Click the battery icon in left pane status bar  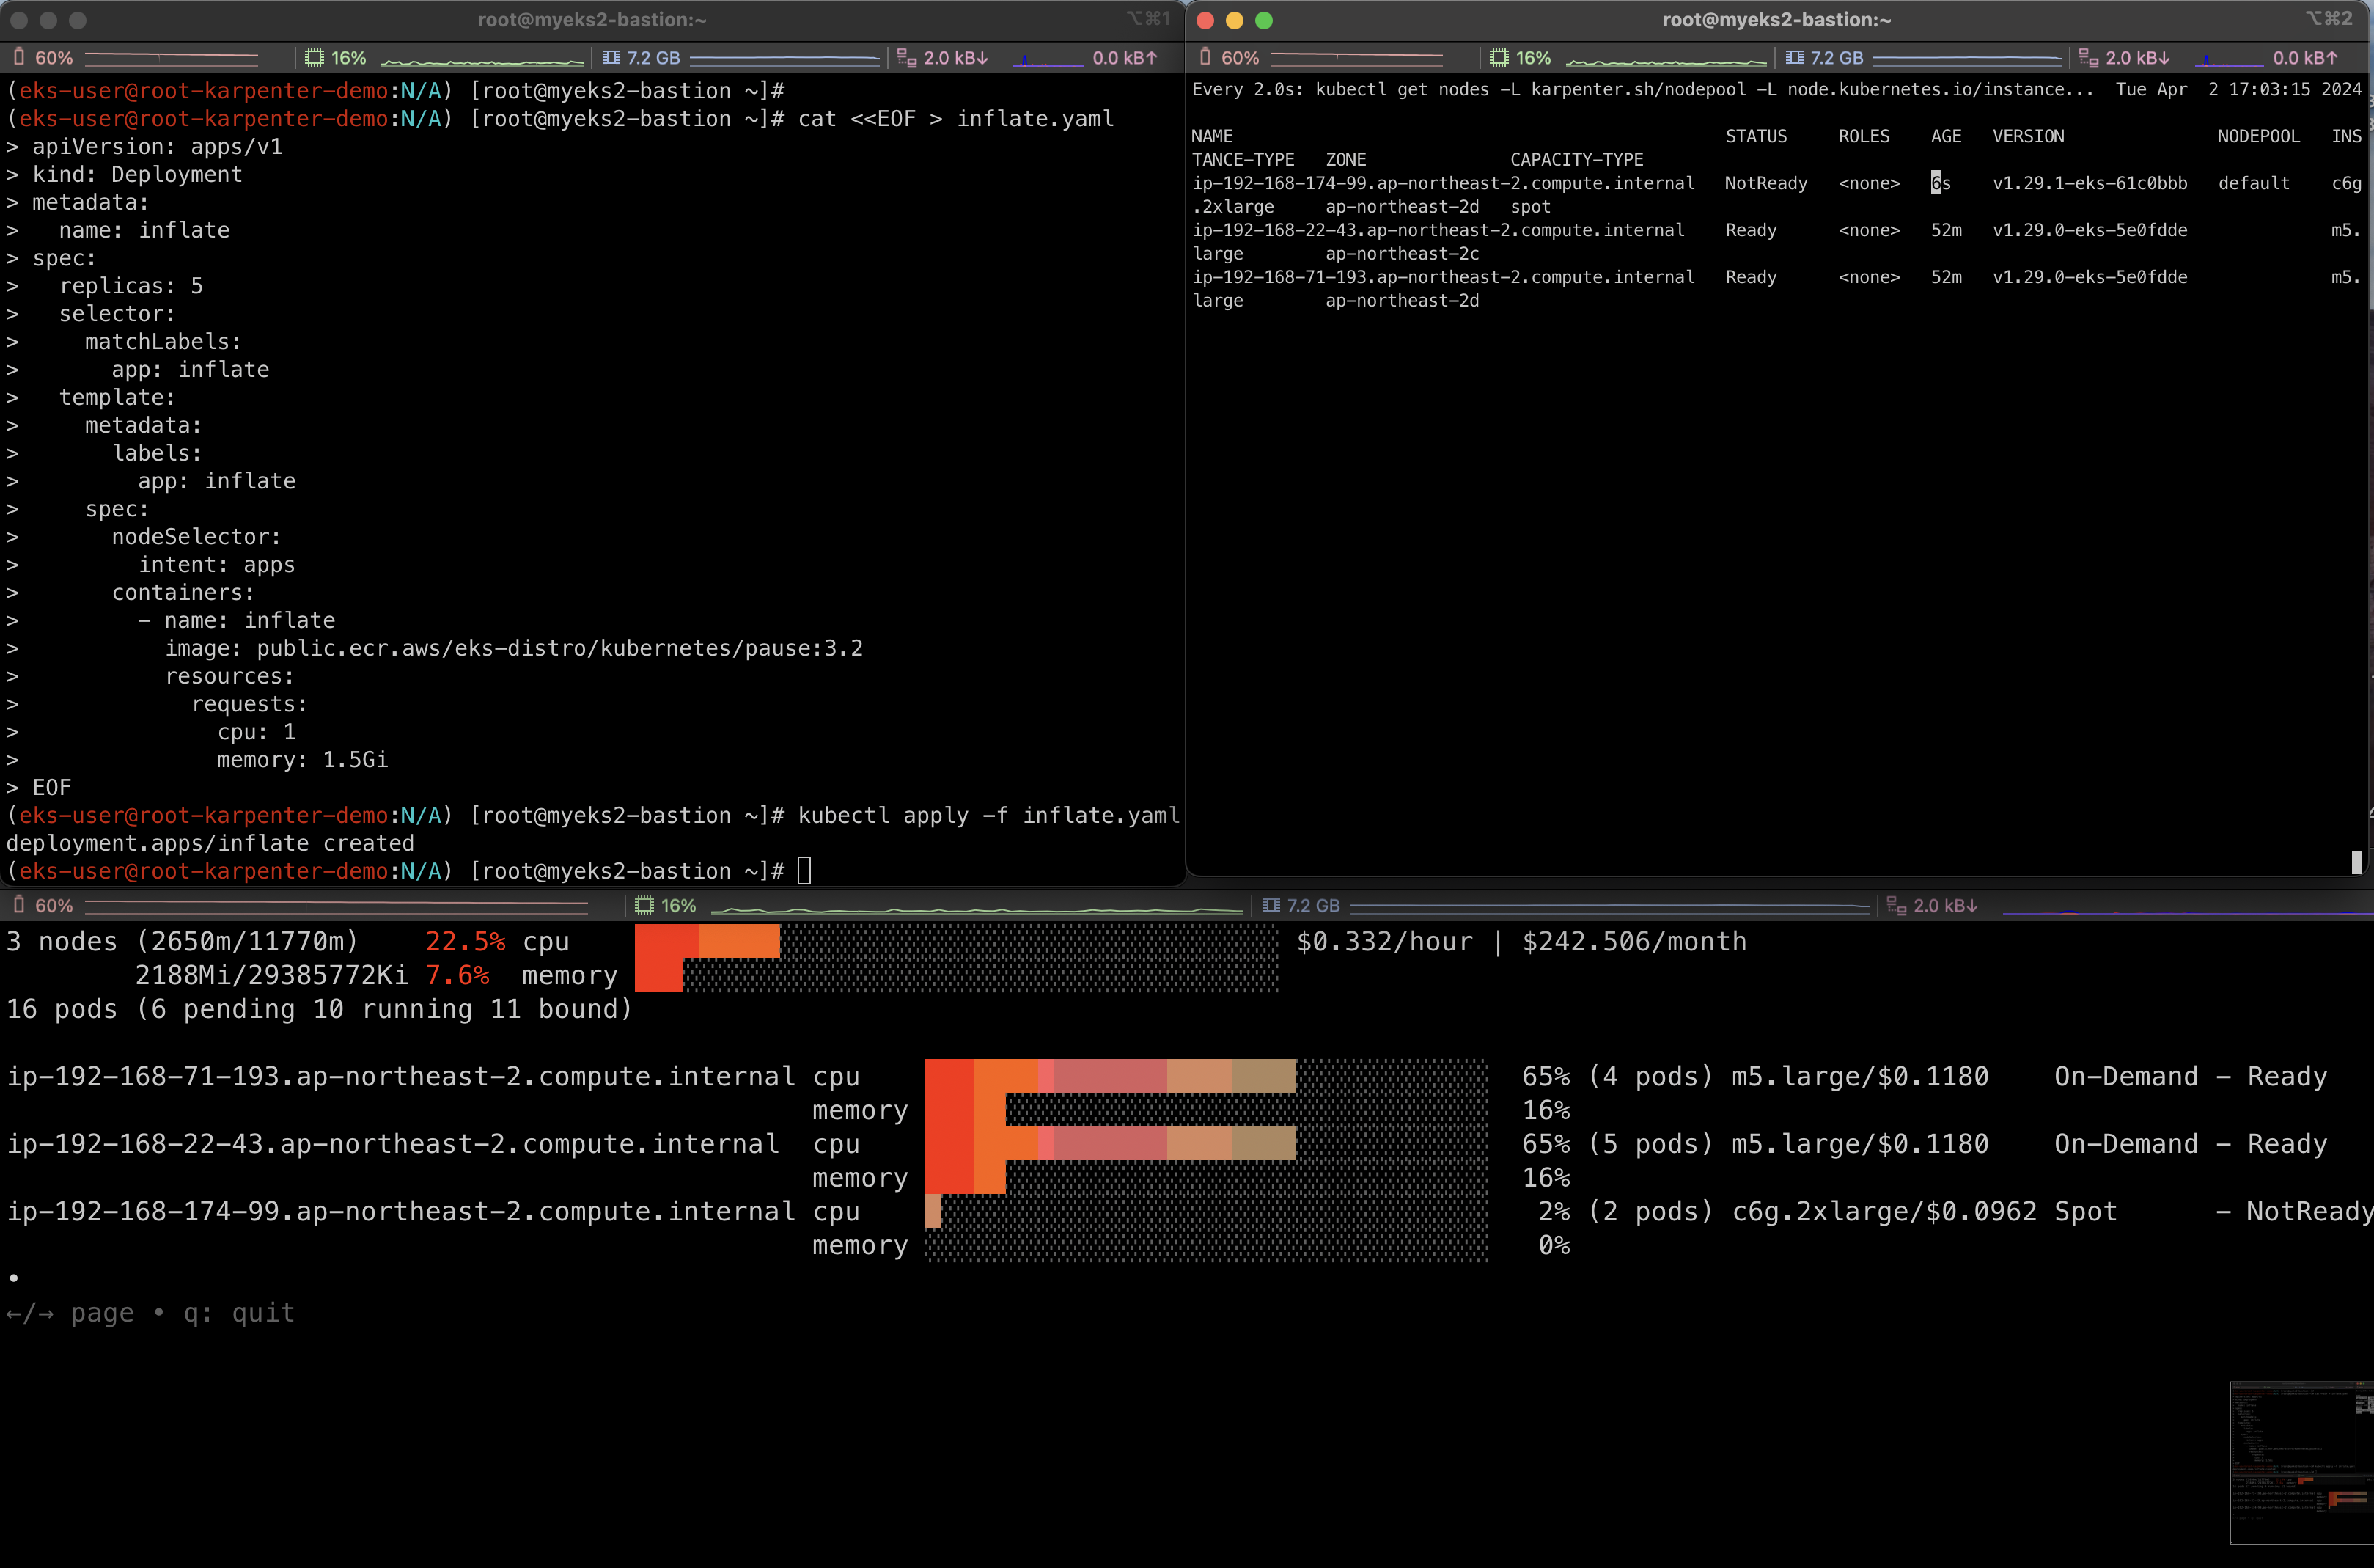18,57
